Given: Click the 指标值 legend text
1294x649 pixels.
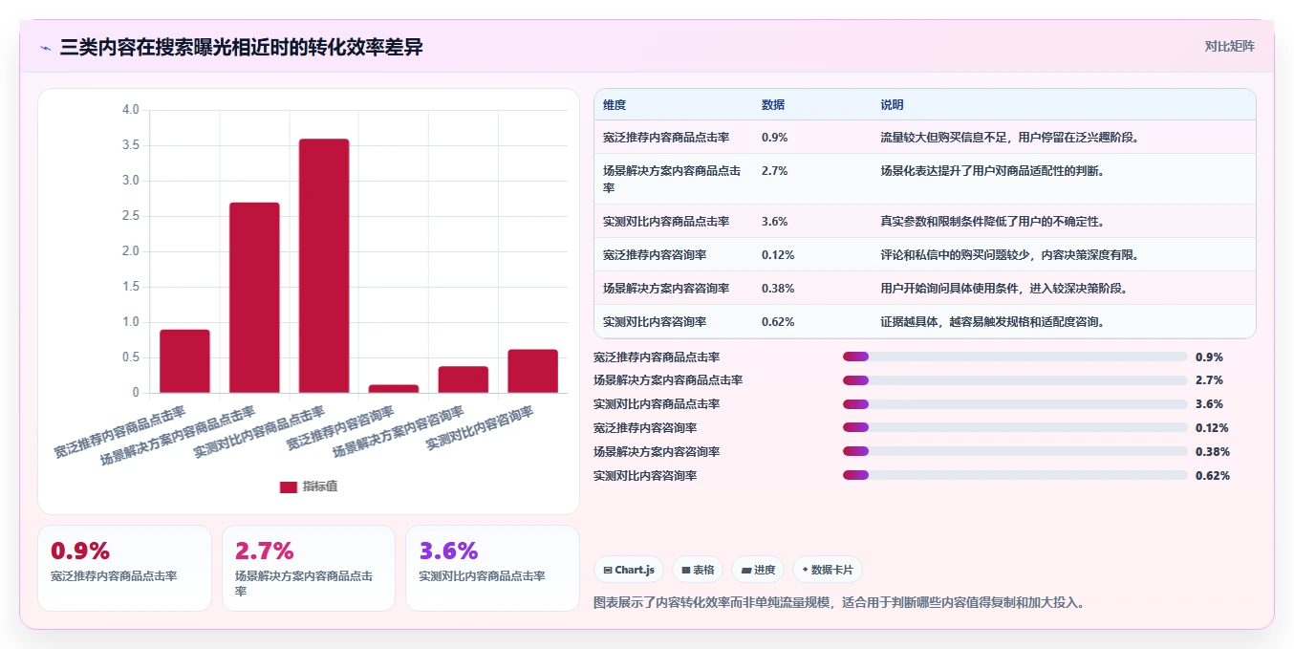Looking at the screenshot, I should pos(320,487).
